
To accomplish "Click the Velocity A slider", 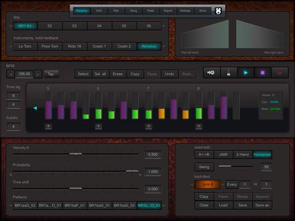I will coord(76,153).
